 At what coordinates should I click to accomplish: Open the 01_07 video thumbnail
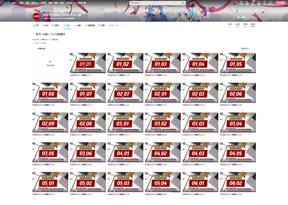pyautogui.click(x=88, y=93)
